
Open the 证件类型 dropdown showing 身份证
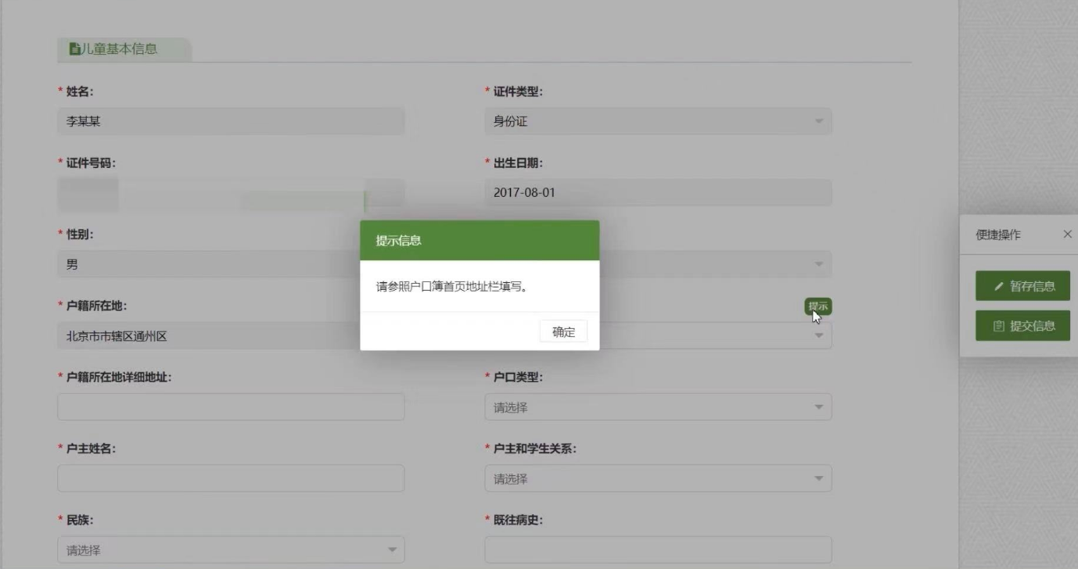(657, 121)
